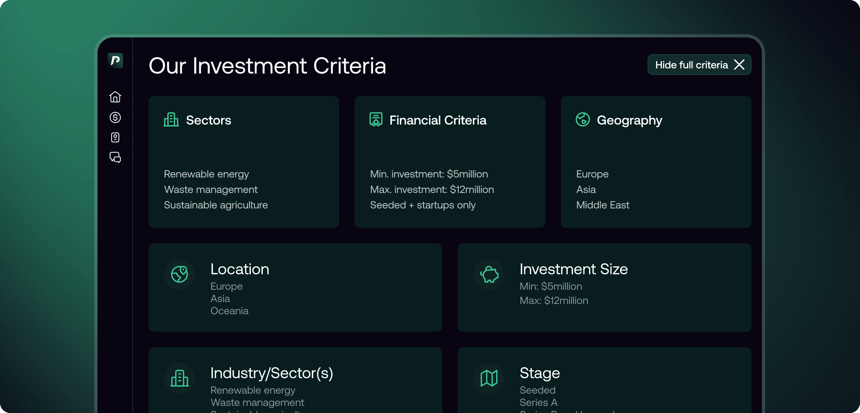Open the chat messages icon in sidebar
This screenshot has width=860, height=413.
[x=115, y=157]
